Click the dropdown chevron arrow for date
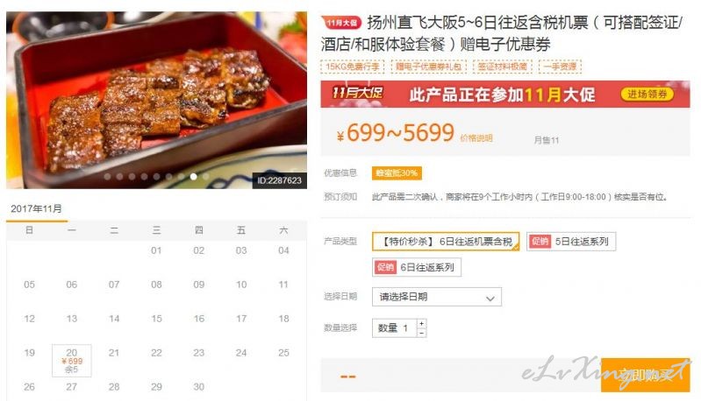Screen dimensions: 701x401 pos(490,299)
